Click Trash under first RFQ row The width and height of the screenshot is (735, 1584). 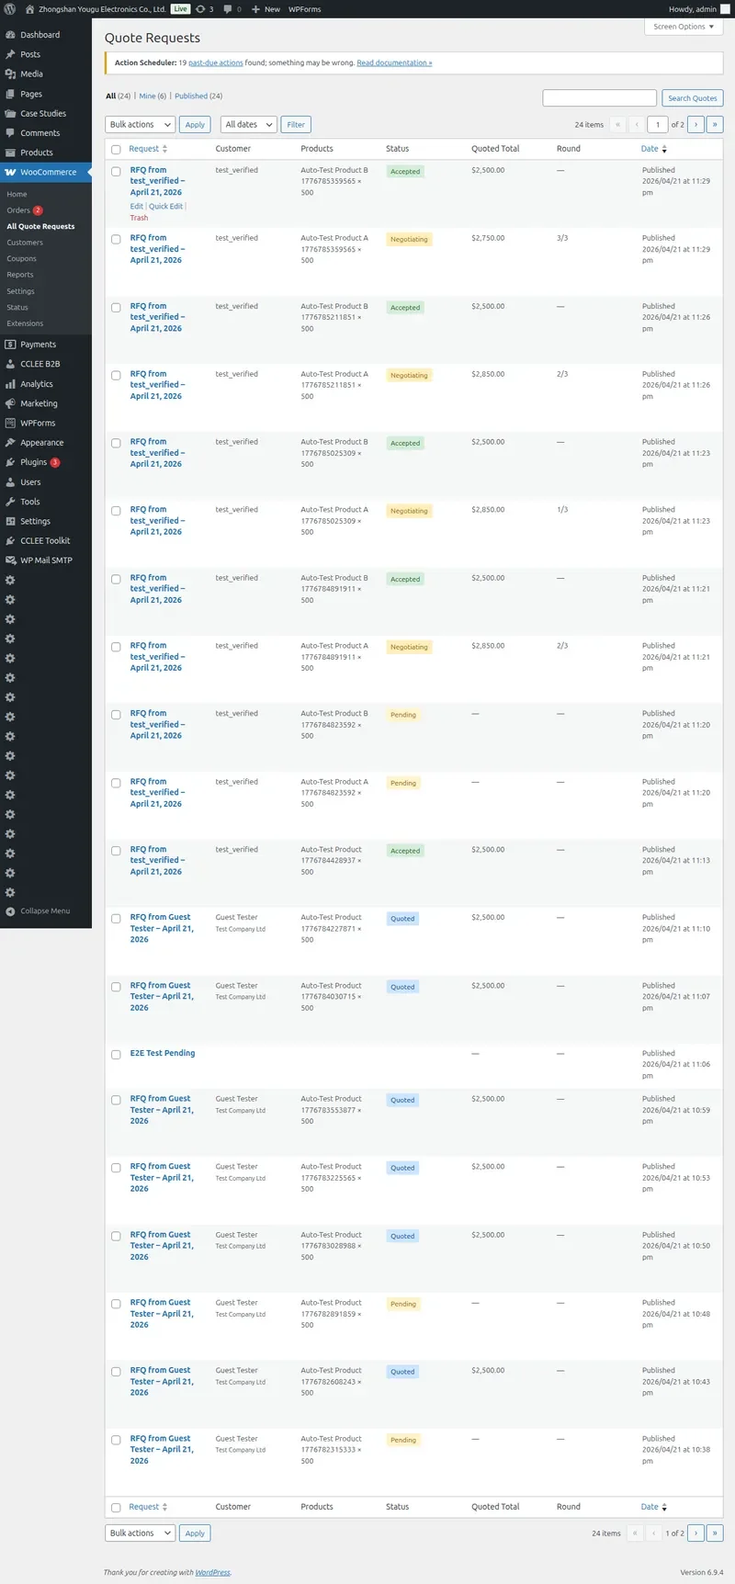(139, 218)
